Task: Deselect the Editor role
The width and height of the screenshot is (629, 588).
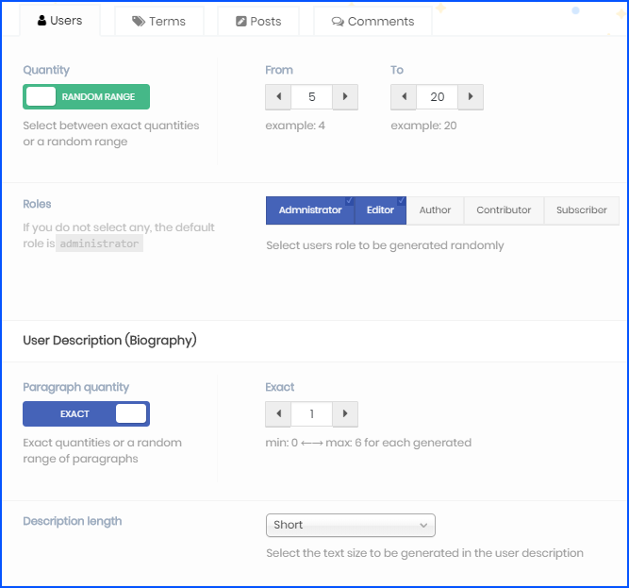Action: tap(380, 210)
